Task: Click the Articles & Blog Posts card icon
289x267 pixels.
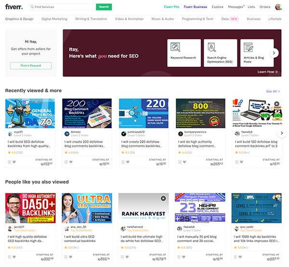Action: click(x=249, y=47)
